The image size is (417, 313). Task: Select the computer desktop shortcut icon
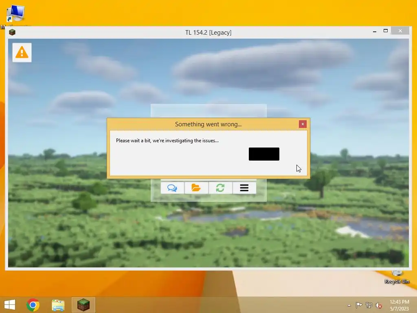pos(15,14)
